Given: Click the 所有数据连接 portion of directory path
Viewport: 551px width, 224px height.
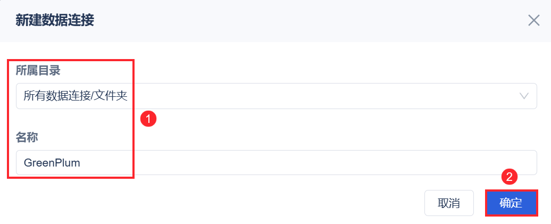Looking at the screenshot, I should 59,96.
